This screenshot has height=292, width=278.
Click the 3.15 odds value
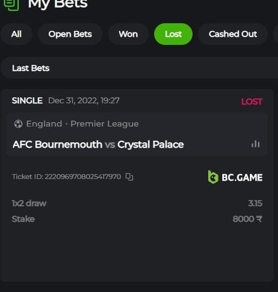[255, 203]
